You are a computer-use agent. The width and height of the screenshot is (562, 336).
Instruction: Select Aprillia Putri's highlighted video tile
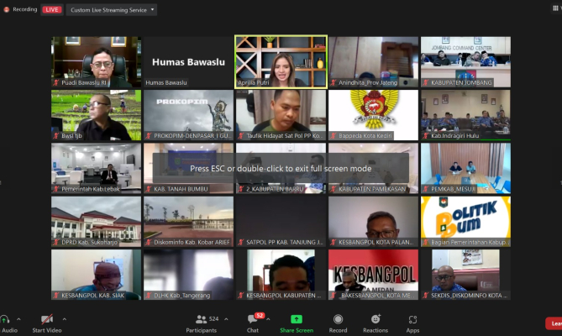click(x=281, y=61)
